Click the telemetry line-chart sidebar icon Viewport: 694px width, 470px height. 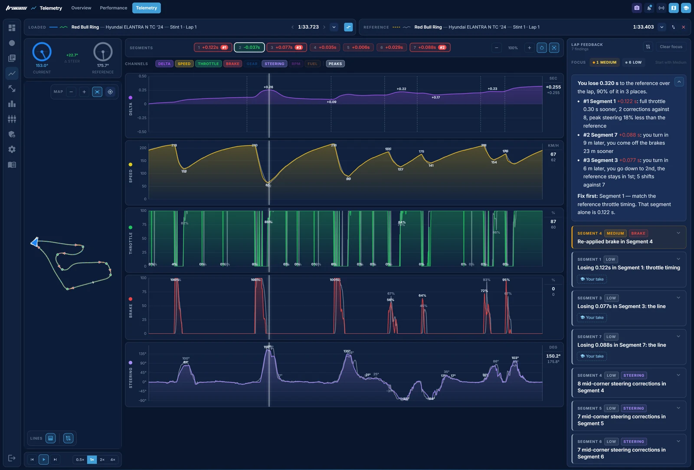[x=12, y=73]
